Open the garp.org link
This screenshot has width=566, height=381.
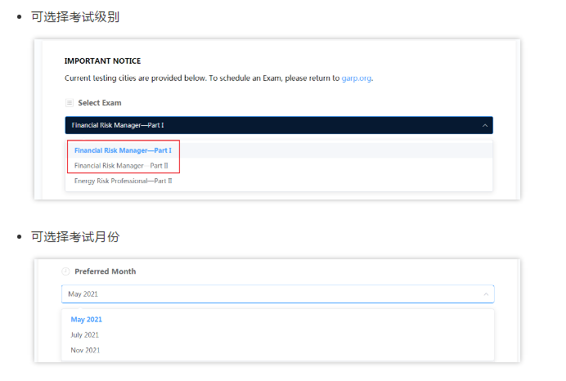pos(357,78)
